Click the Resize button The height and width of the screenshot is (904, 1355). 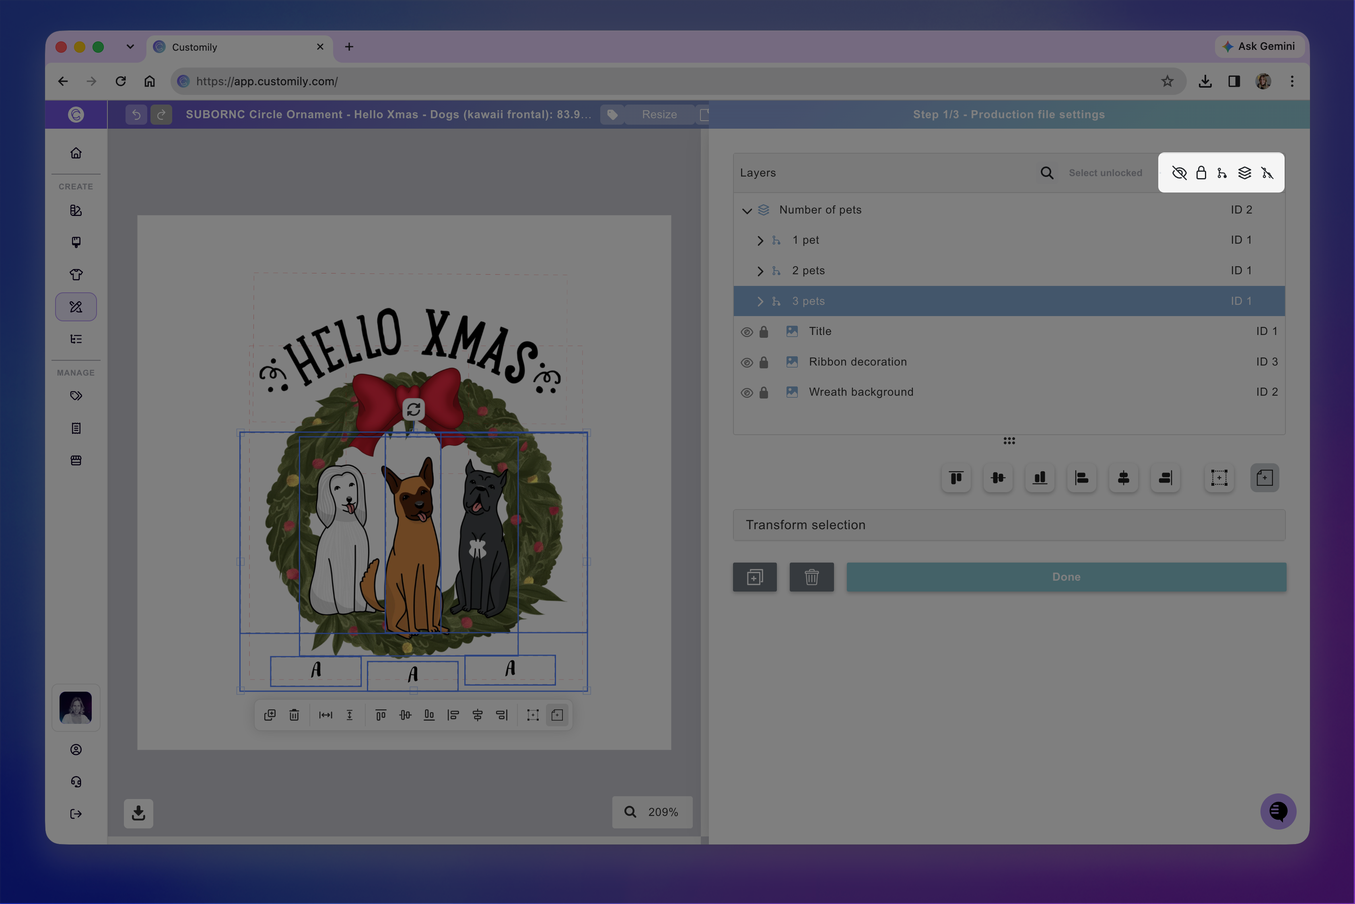[659, 114]
